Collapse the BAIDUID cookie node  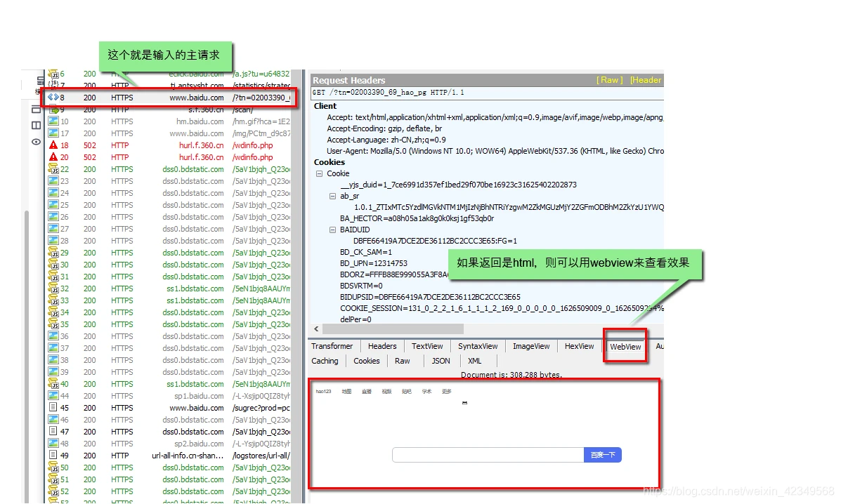coord(332,230)
